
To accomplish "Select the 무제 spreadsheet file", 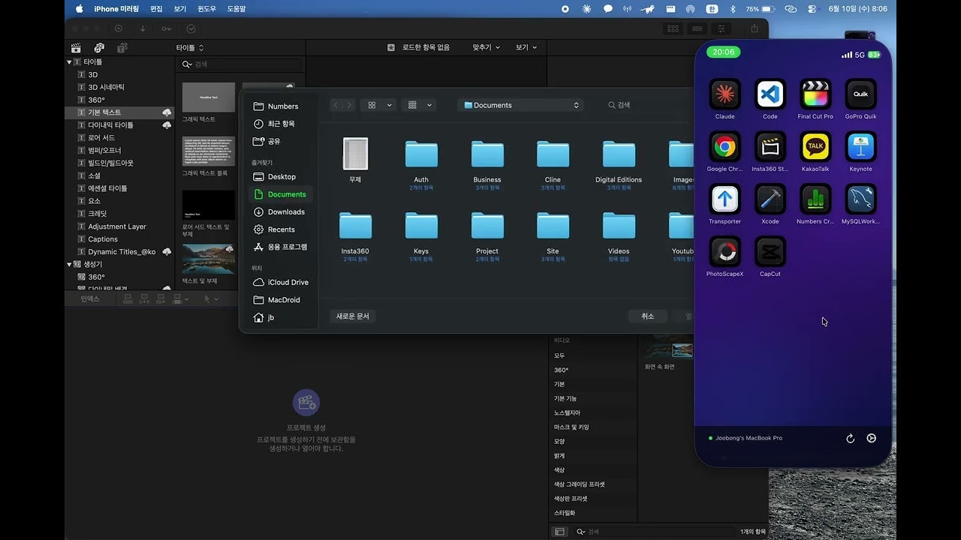I will pos(355,154).
